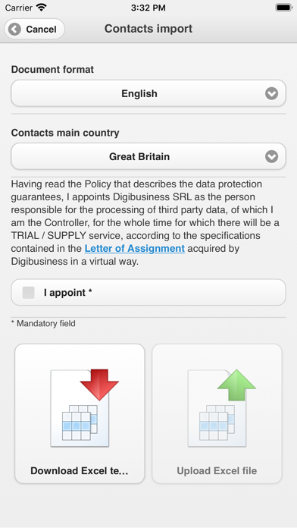Viewport: 297px width, 528px height.
Task: Click the spreadsheet grid under the red arrow
Action: [x=80, y=423]
